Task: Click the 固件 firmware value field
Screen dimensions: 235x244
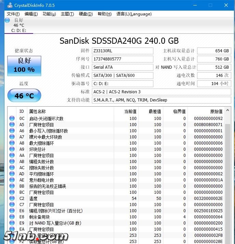Action: pyautogui.click(x=122, y=51)
